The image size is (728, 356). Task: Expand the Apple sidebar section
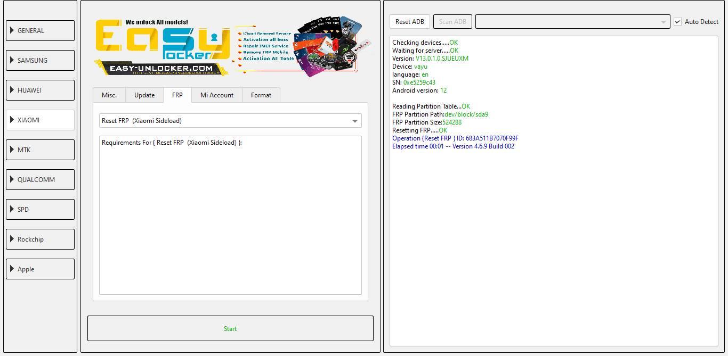coord(40,269)
